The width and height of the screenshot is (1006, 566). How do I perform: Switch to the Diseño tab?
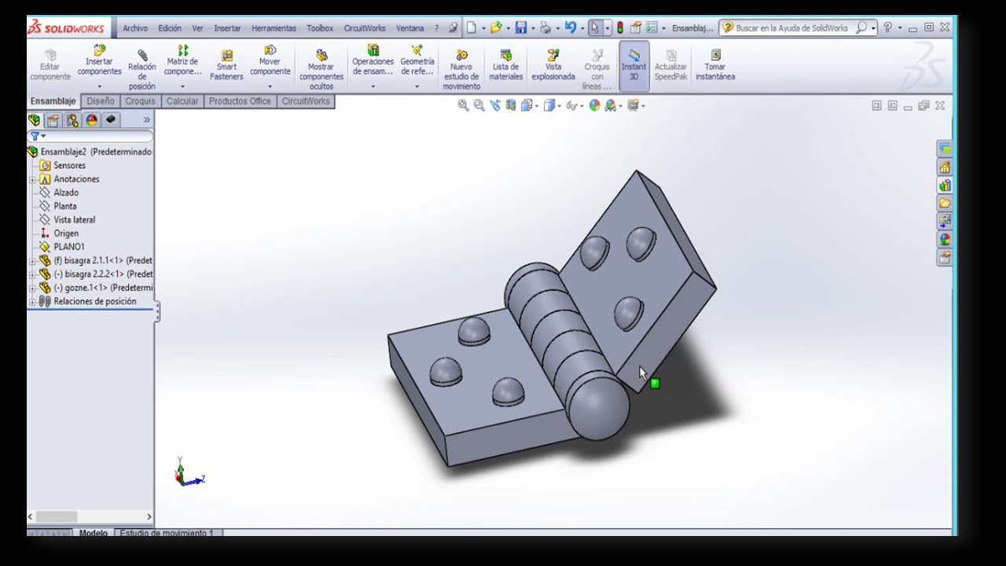point(101,101)
